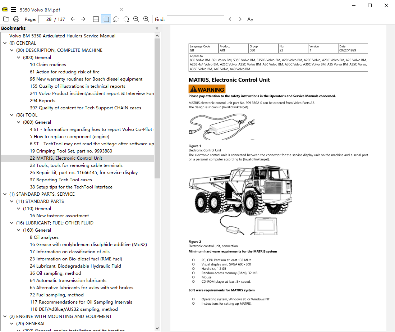Image resolution: width=395 pixels, height=332 pixels.
Task: Click the open file folder icon
Action: 6,19
